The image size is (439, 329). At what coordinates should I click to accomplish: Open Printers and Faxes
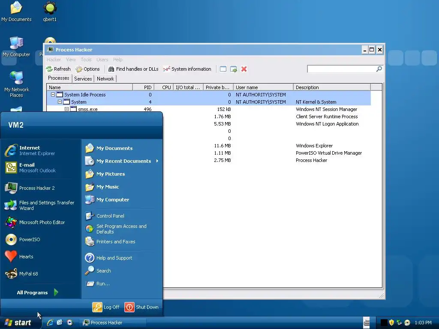pyautogui.click(x=122, y=242)
